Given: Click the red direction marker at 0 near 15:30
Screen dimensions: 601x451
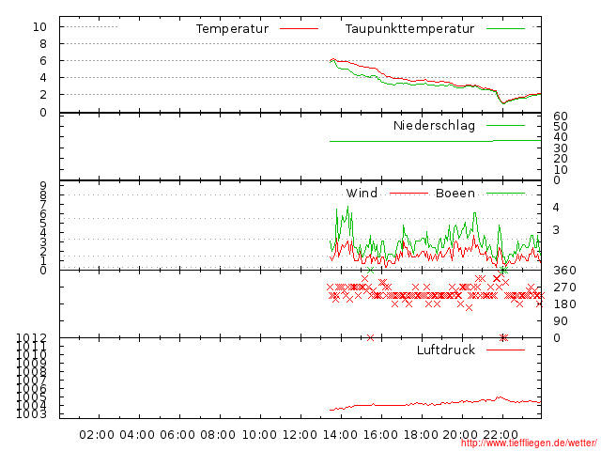Looking at the screenshot, I should [x=370, y=338].
